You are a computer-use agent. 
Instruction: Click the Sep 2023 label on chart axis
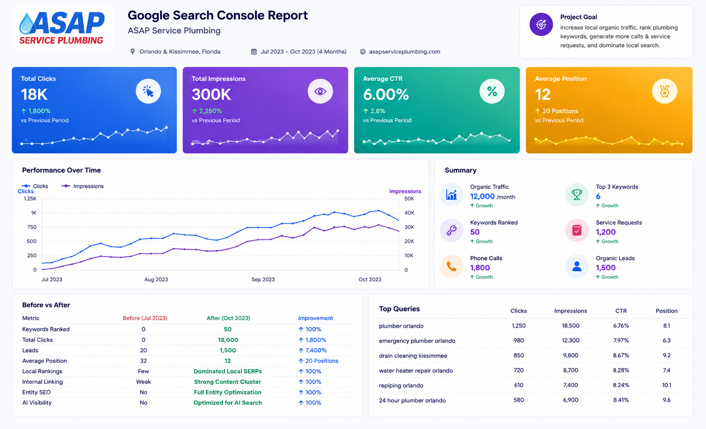coord(263,279)
